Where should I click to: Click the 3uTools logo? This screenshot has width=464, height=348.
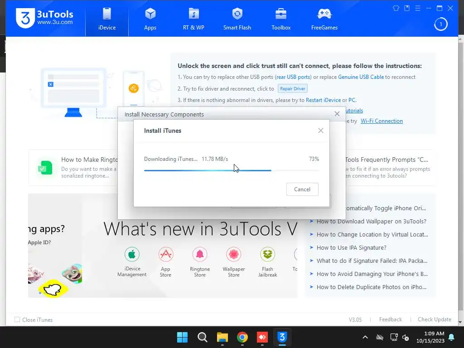pos(44,18)
